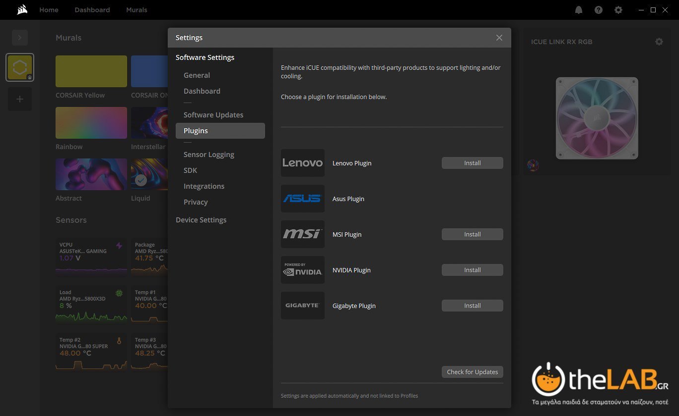Screen dimensions: 679x416
Task: Open Dashboard settings in sidebar
Action: tap(220, 91)
